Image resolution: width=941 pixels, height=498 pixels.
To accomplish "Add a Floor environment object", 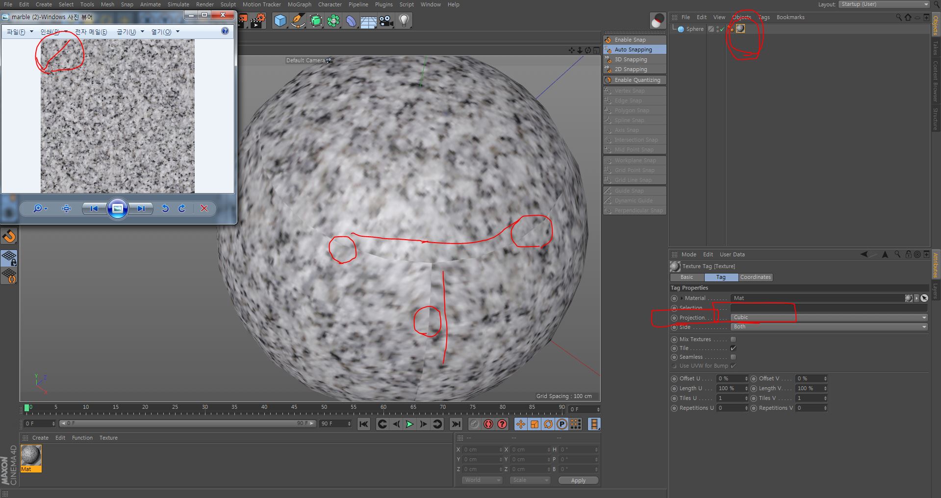I will coord(368,21).
